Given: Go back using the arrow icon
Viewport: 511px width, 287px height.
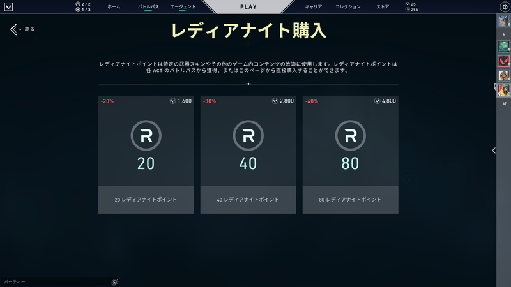Looking at the screenshot, I should coord(13,29).
